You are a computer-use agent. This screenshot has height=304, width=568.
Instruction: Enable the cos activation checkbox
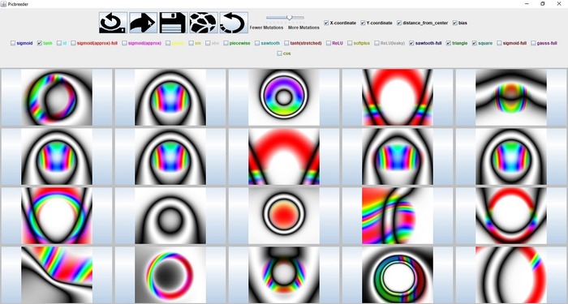click(x=279, y=54)
